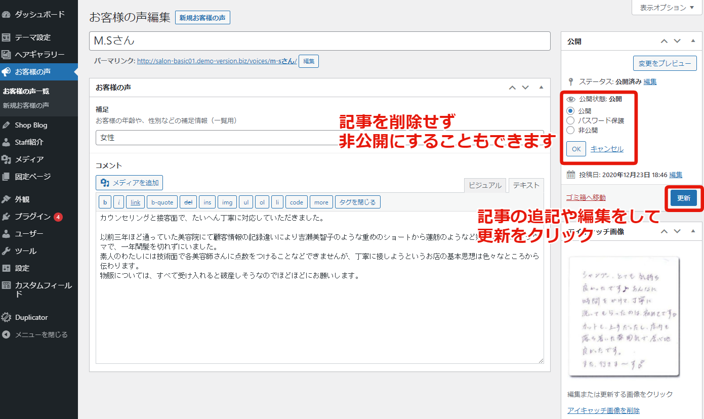The width and height of the screenshot is (704, 419).
Task: Open メディア library icon in sidebar
Action: (x=7, y=159)
